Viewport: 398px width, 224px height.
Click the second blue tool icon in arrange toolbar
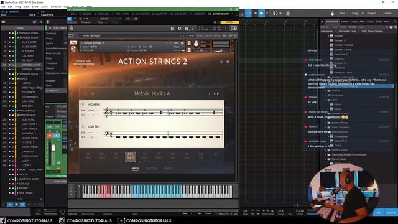261,13
